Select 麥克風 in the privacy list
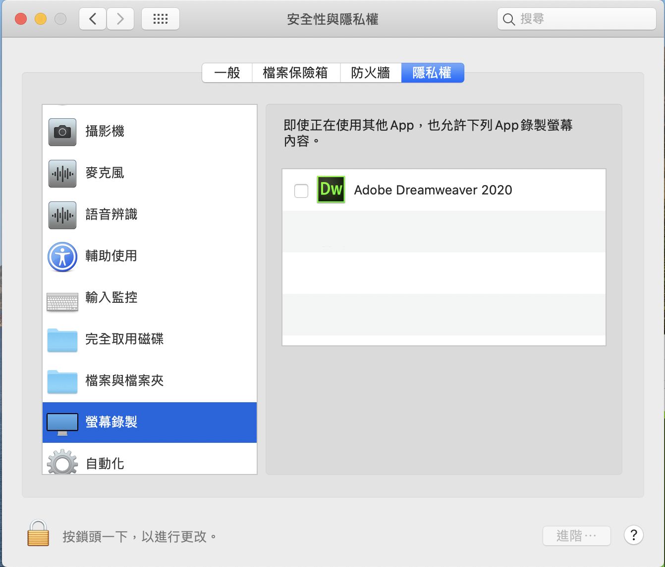This screenshot has width=665, height=567. point(150,174)
